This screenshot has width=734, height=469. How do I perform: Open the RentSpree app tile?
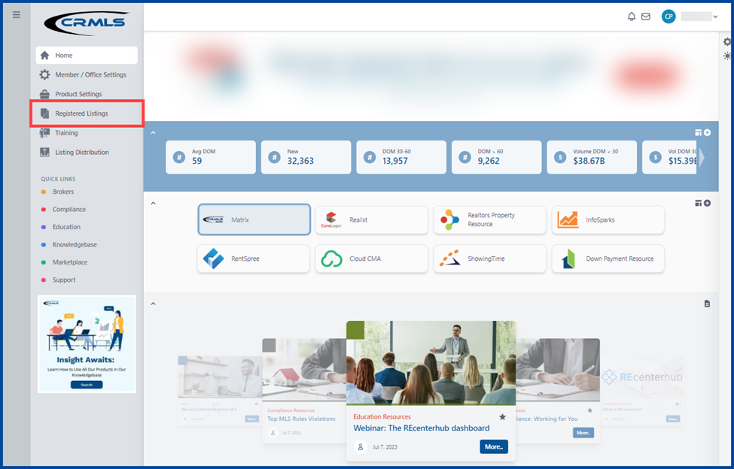tap(254, 259)
